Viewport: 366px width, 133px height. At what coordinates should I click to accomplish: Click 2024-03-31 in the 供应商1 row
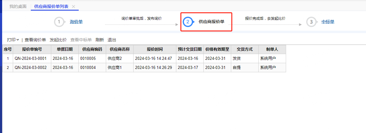point(217,67)
